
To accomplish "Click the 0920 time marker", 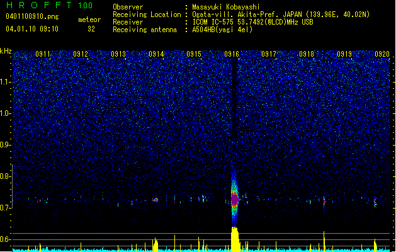I will (382, 54).
